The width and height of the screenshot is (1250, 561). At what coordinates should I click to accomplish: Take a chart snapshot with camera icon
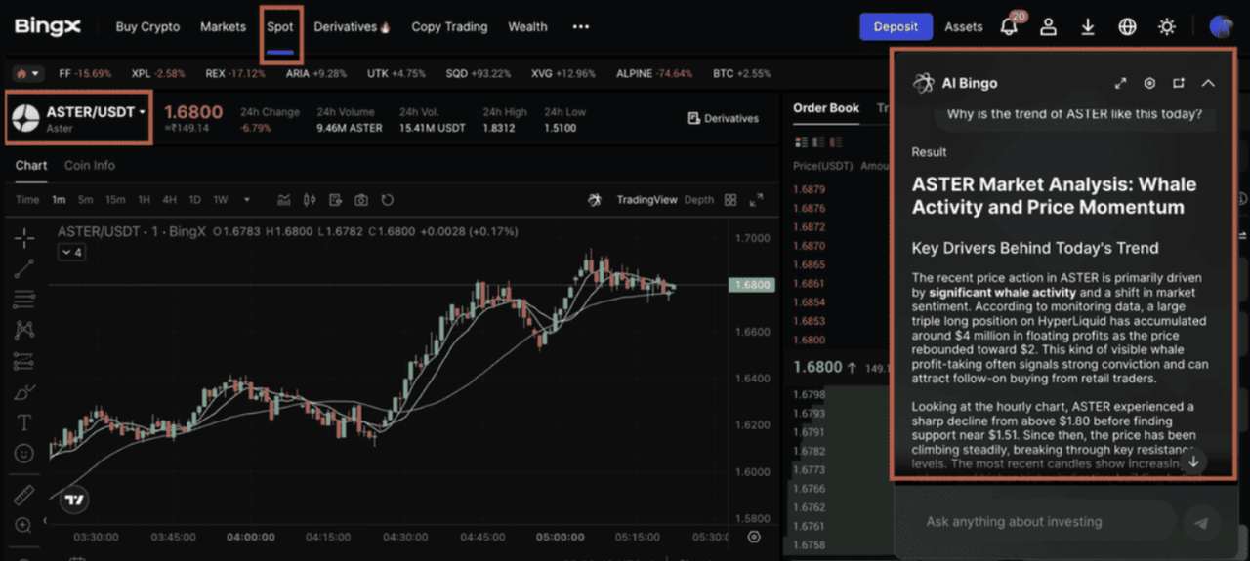361,200
